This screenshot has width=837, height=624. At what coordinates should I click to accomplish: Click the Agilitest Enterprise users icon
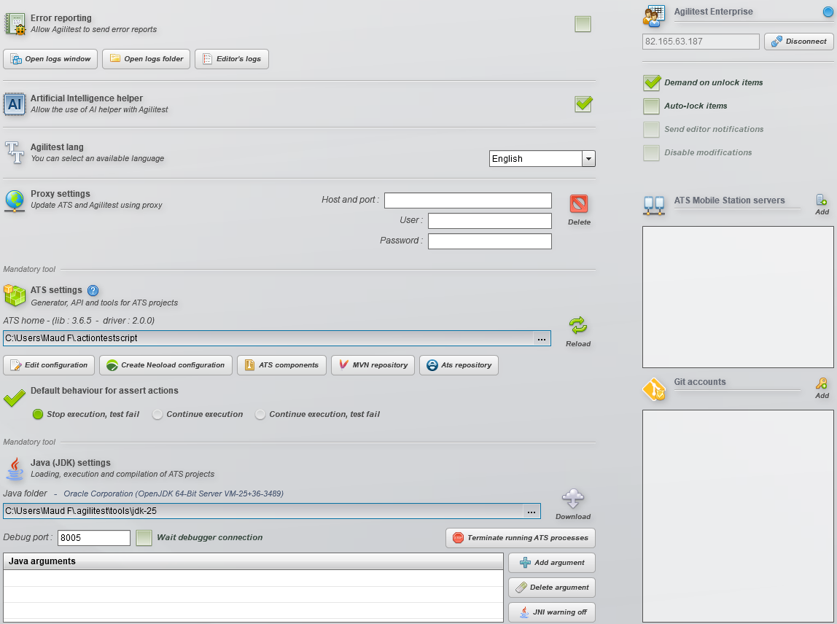point(654,17)
